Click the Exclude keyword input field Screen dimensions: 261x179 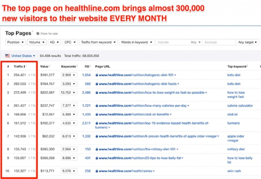[219, 42]
